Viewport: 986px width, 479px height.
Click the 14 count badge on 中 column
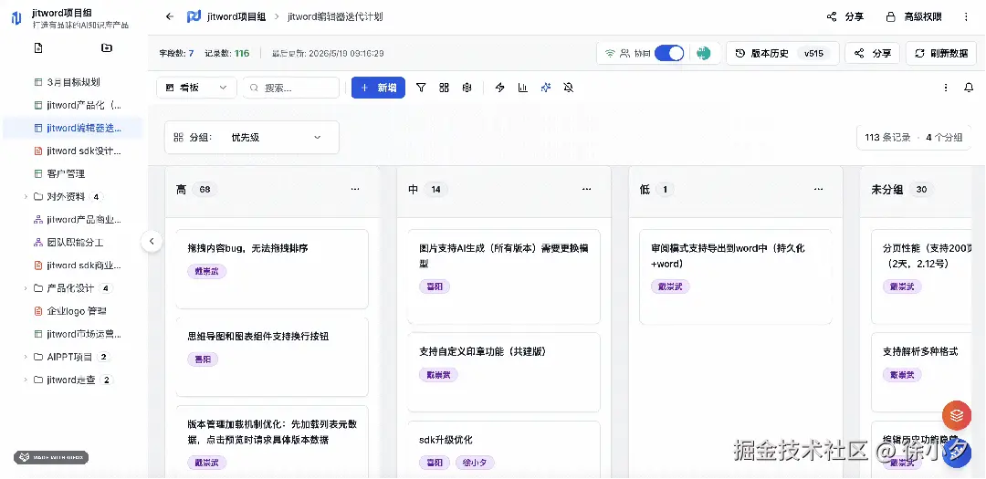[x=435, y=189]
